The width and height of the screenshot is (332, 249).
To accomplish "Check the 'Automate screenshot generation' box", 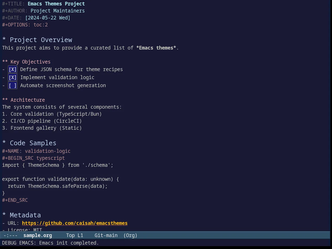I will (x=12, y=86).
